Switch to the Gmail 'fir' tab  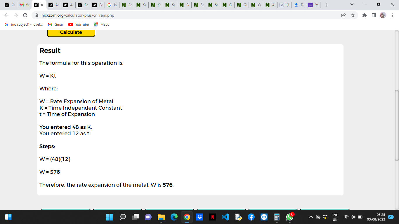[x=24, y=5]
